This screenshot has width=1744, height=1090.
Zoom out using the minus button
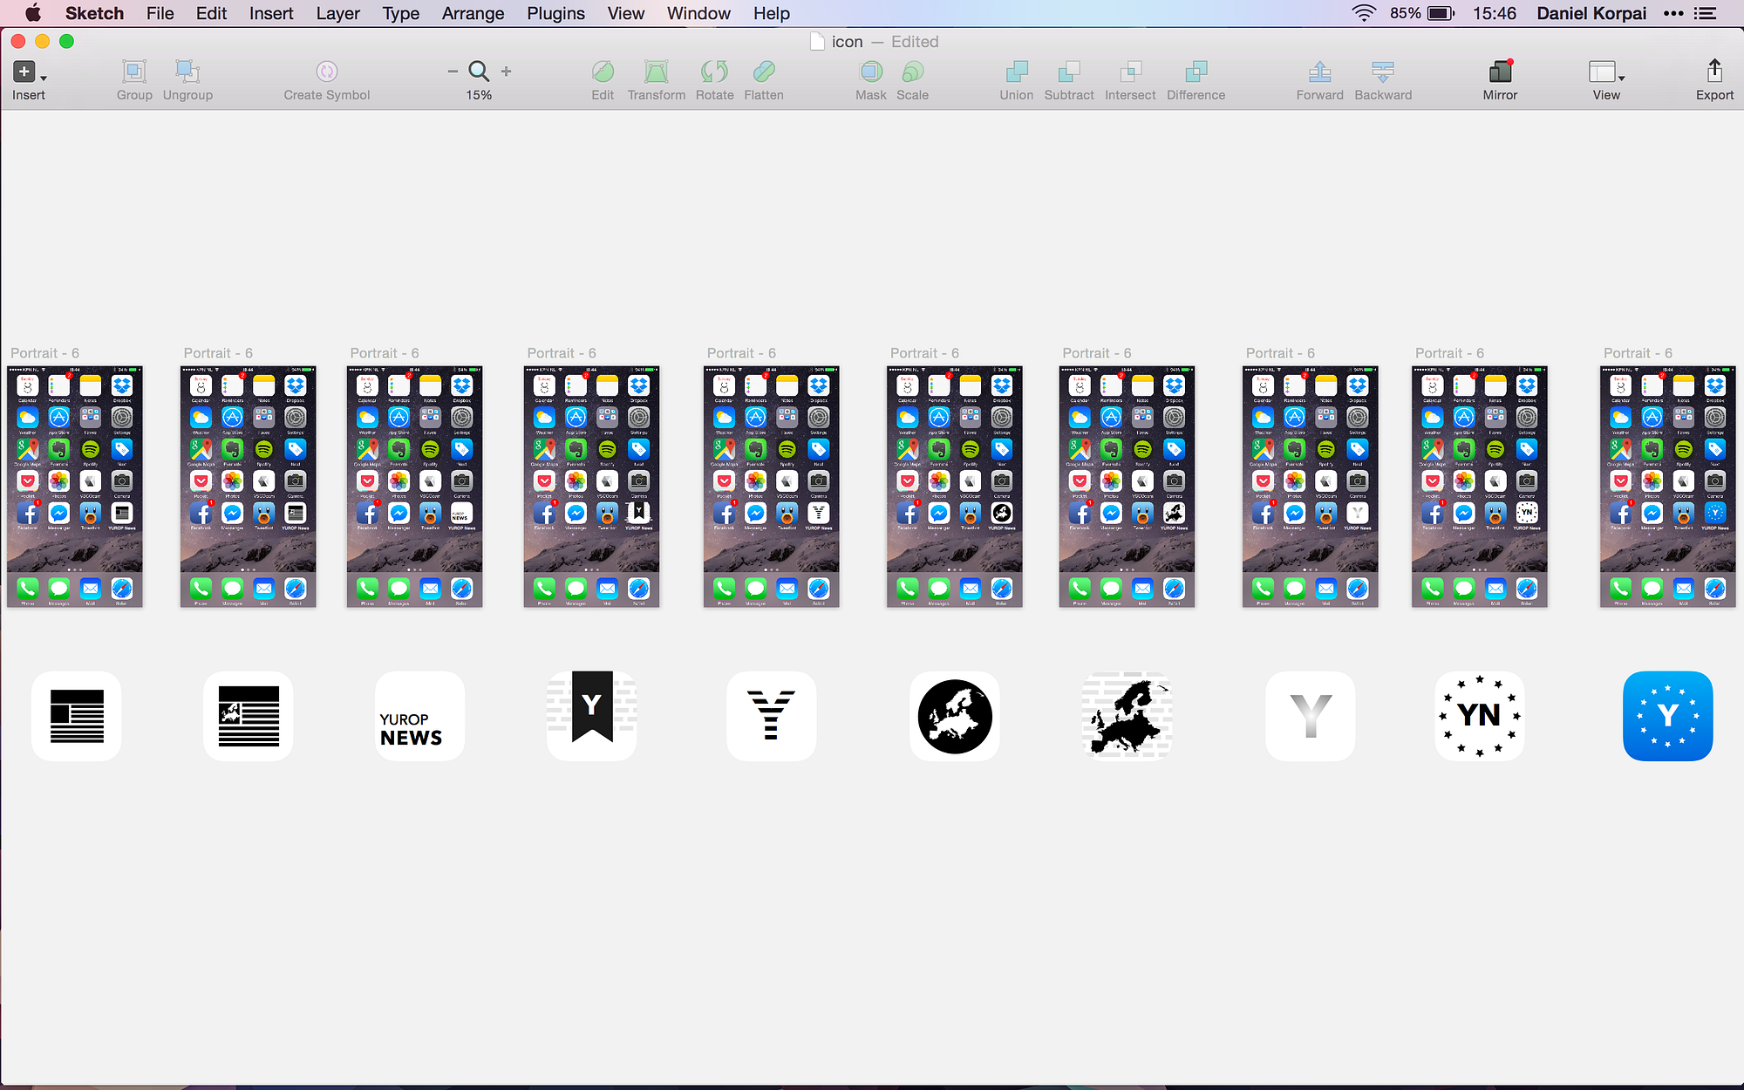(452, 72)
